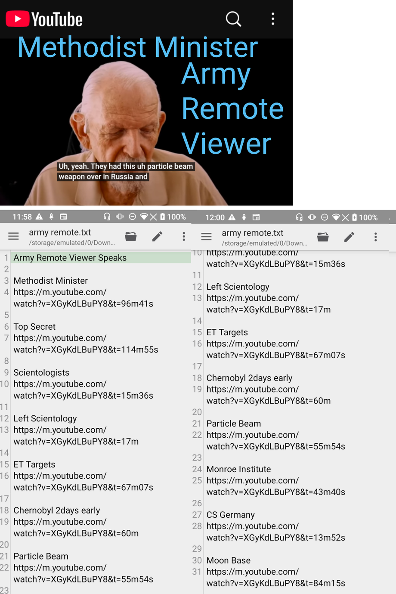This screenshot has width=396, height=594.
Task: Select highlighted line Army Remote Viewer Speaks
Action: 70,258
